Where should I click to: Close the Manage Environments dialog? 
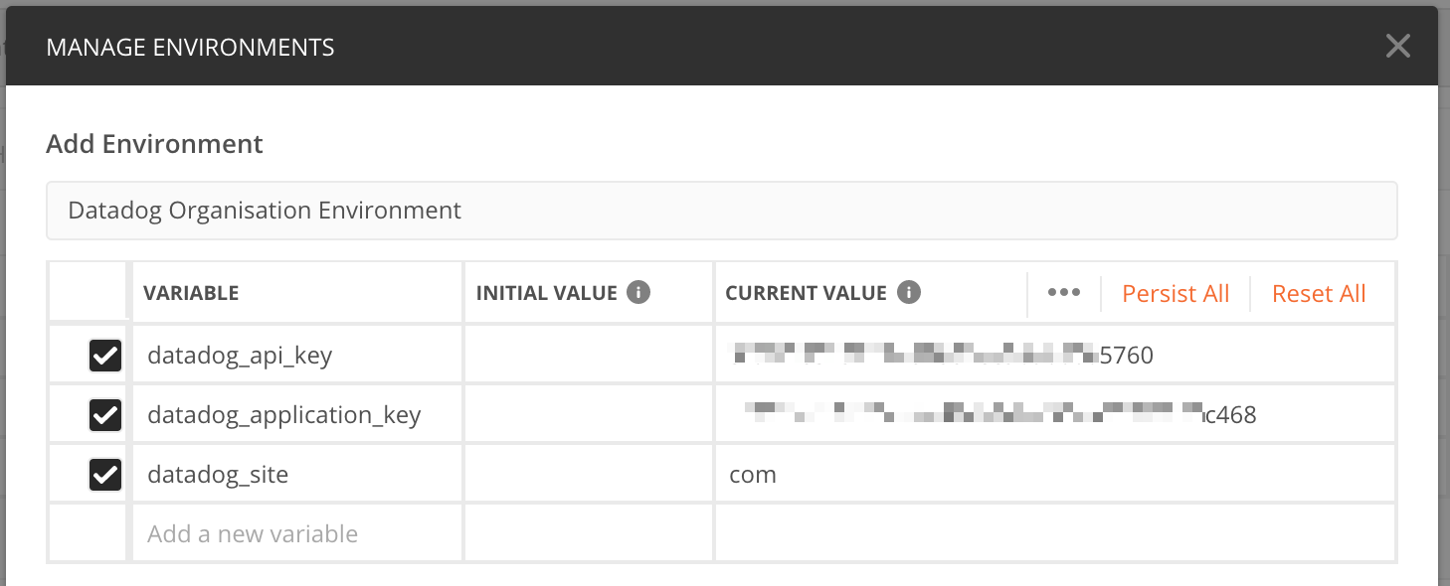pos(1397,46)
